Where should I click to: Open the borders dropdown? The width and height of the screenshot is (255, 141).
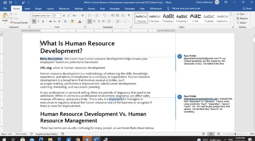click(x=128, y=21)
